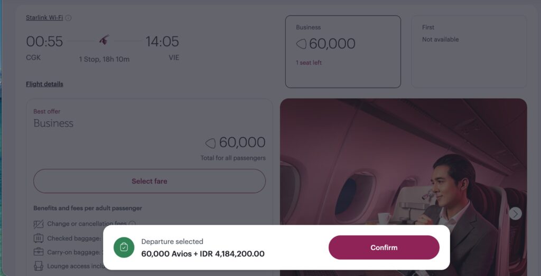Viewport: 541px width, 276px height.
Task: Click the lounge access seat icon
Action: tap(38, 266)
